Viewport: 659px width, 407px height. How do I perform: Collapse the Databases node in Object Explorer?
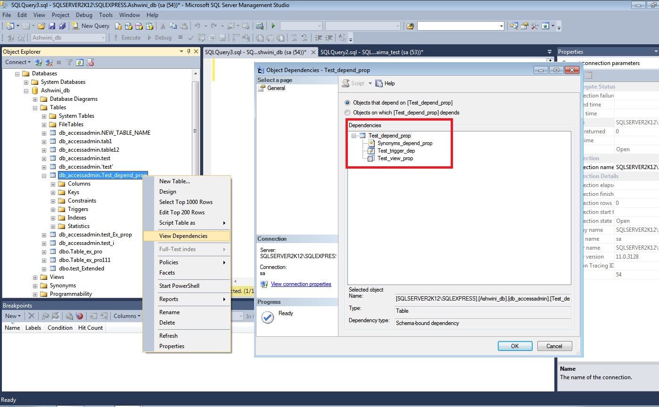point(17,73)
